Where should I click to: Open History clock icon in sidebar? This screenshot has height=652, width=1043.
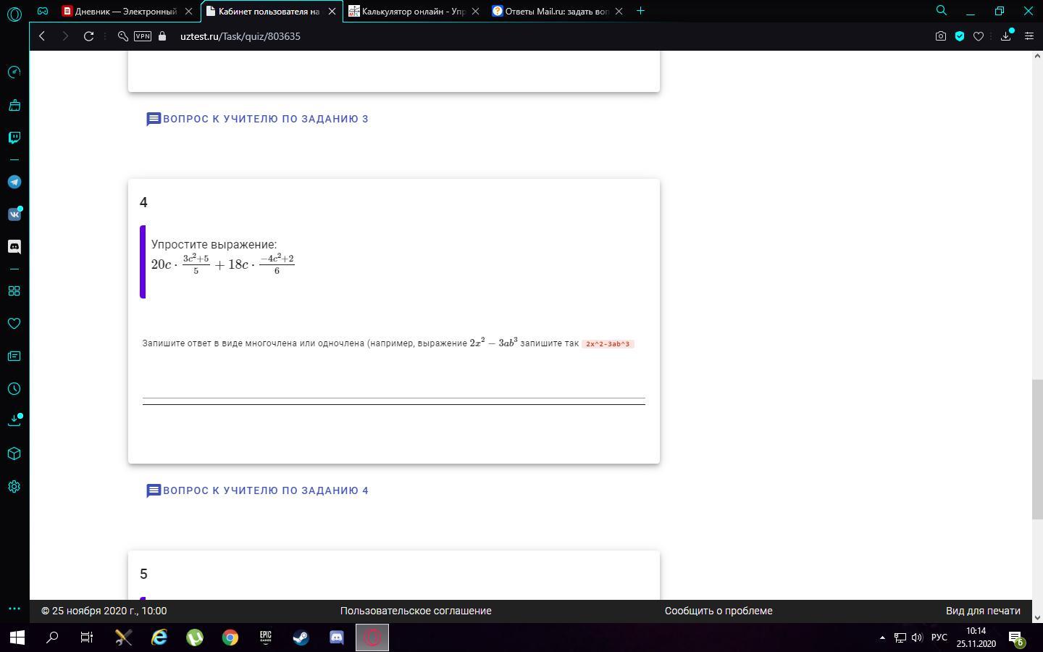point(14,389)
